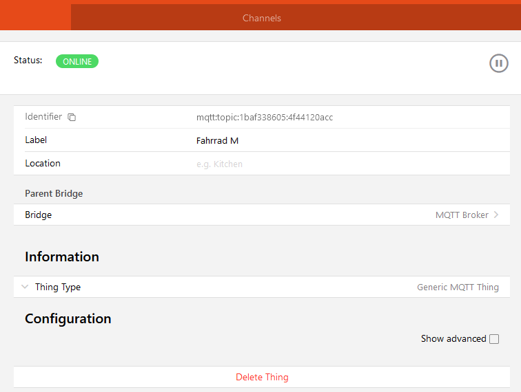The image size is (521, 392).
Task: Click the Parent Bridge section title
Action: tap(54, 194)
